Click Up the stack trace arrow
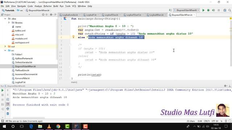Viewport: 232px width, 130px height. tap(8, 90)
